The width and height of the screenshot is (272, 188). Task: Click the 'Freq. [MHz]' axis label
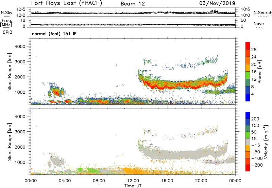(x=6, y=23)
